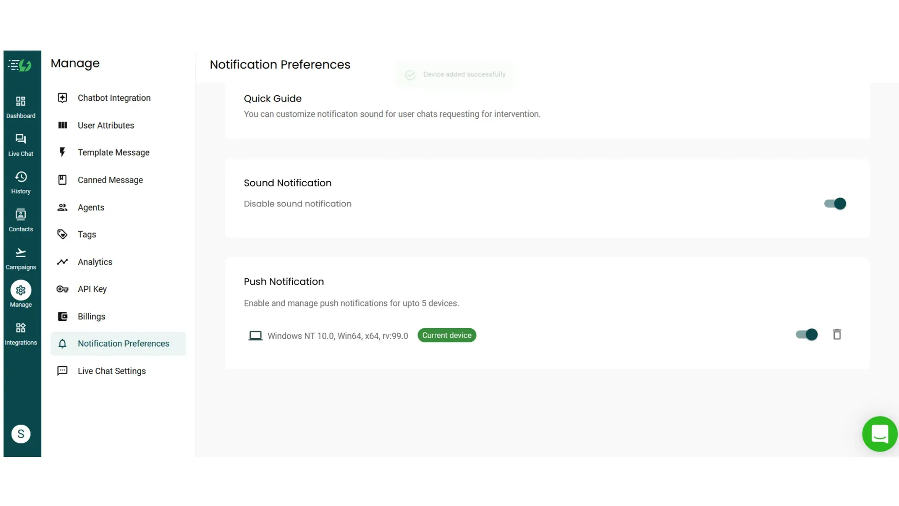The height and width of the screenshot is (506, 899).
Task: Toggle push notifications for the current device
Action: click(x=806, y=334)
